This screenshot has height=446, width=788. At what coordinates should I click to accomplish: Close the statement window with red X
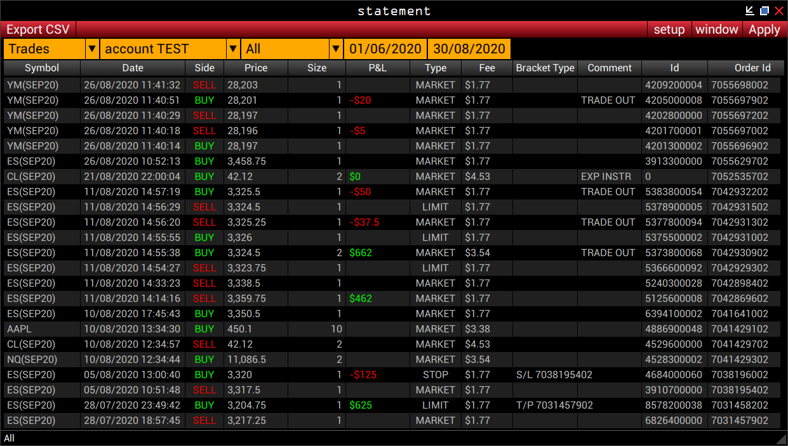point(779,11)
